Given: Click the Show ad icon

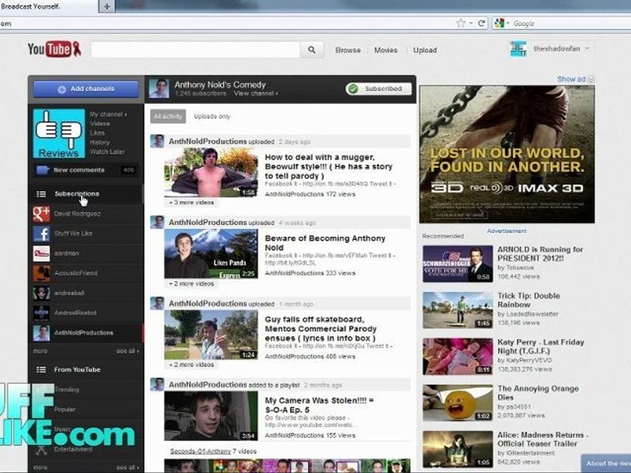Looking at the screenshot, I should [x=591, y=79].
